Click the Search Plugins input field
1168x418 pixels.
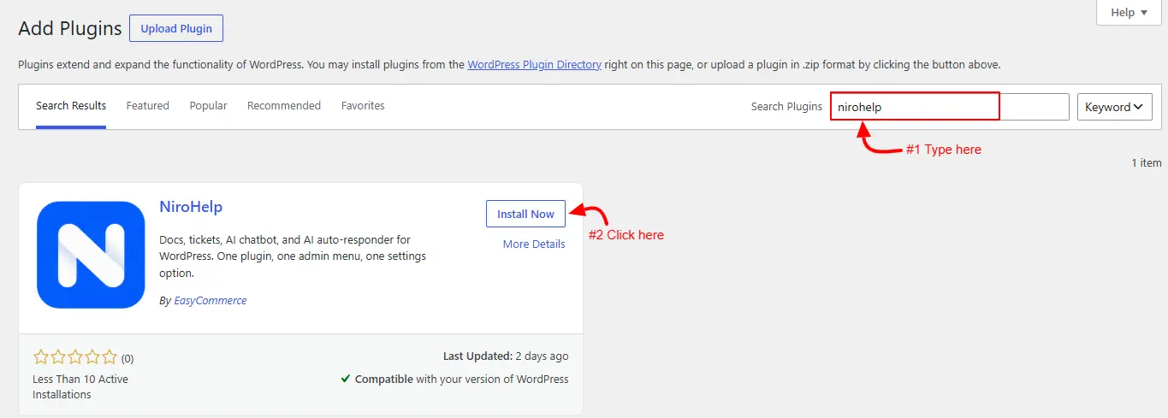[x=950, y=107]
